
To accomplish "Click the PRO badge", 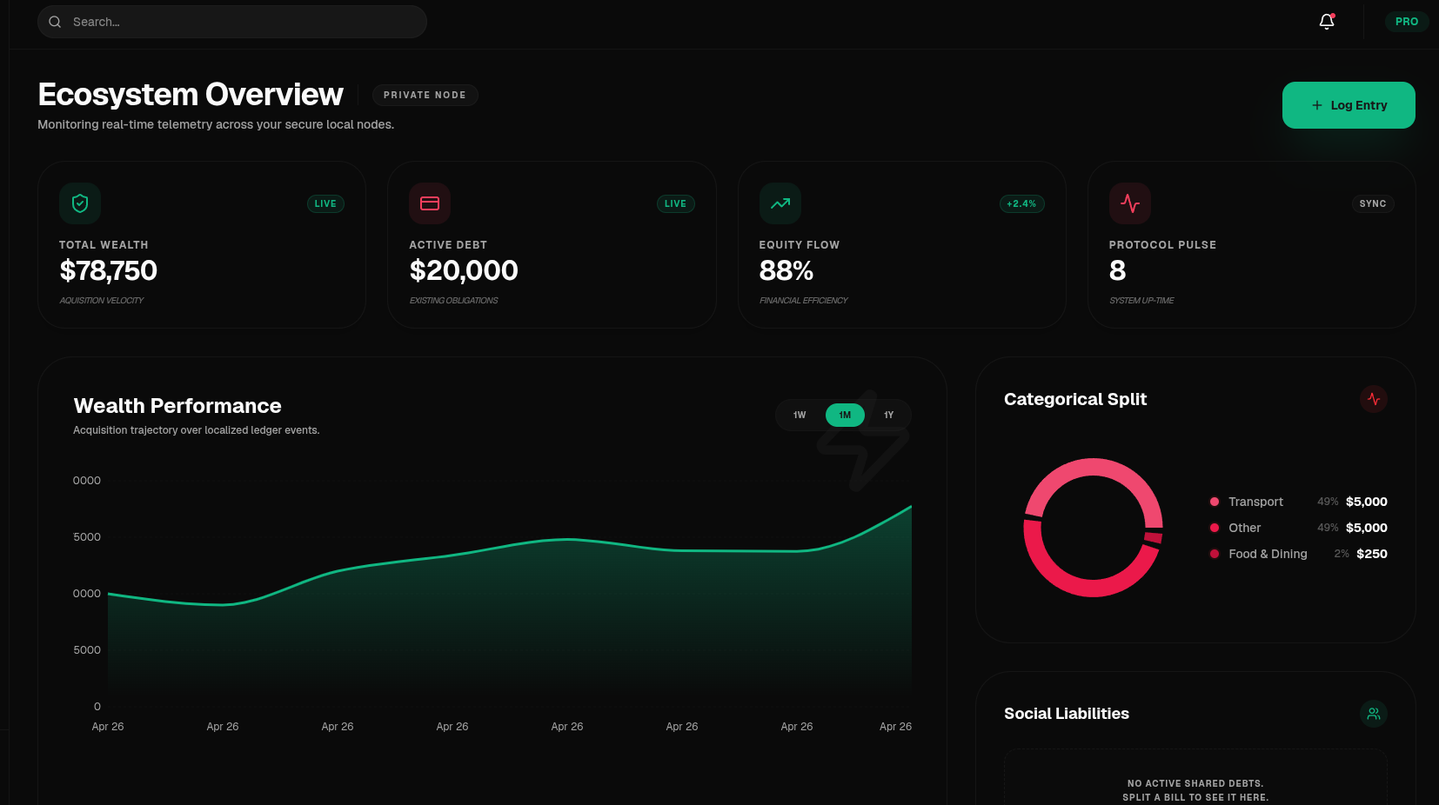I will point(1406,22).
